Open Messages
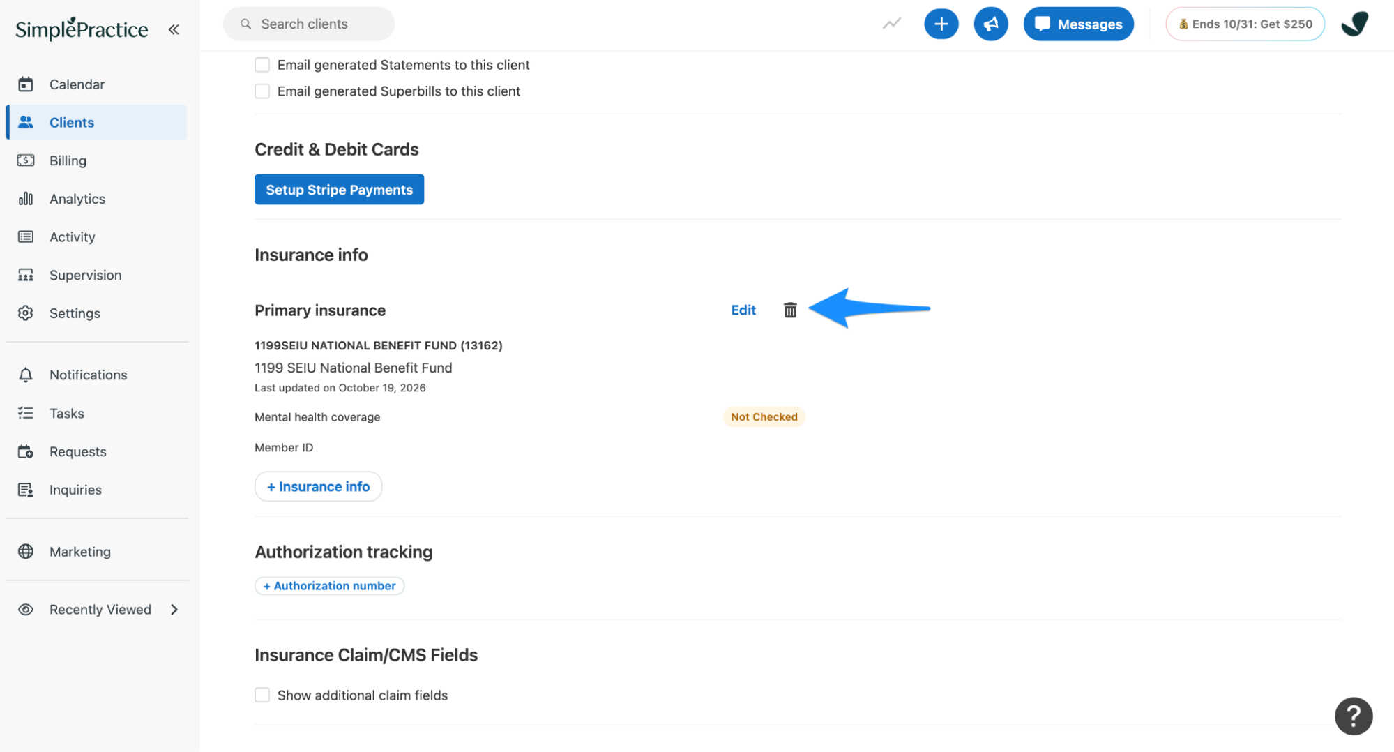 tap(1078, 24)
